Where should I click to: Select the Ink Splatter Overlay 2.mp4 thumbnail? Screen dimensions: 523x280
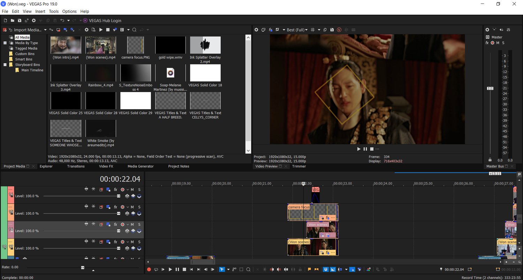205,45
